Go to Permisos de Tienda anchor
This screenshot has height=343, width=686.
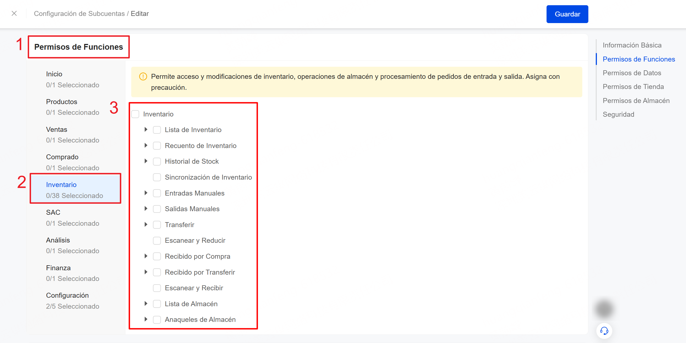click(633, 87)
